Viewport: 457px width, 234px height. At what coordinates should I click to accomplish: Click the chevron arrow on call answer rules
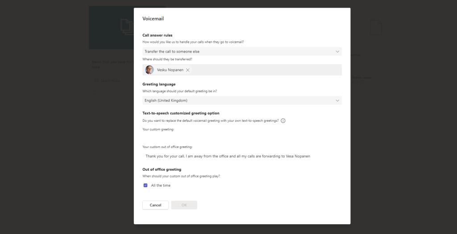pyautogui.click(x=337, y=52)
